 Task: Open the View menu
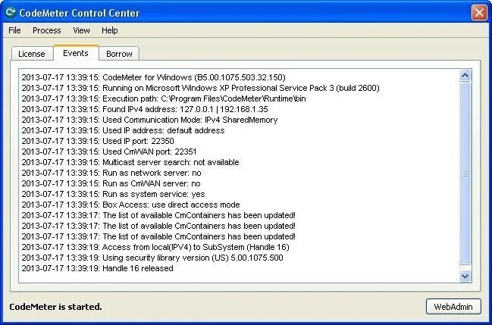click(81, 30)
